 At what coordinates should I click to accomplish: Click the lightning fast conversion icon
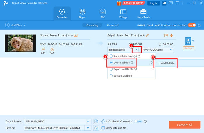click(103, 121)
